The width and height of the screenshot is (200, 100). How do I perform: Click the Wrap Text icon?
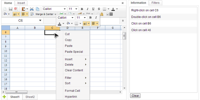(x=32, y=14)
